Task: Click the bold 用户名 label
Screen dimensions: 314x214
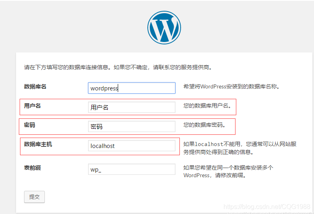Action: pos(32,106)
